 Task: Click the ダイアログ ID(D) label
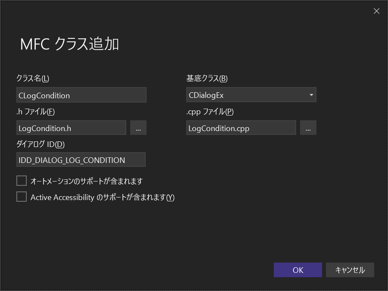(41, 144)
